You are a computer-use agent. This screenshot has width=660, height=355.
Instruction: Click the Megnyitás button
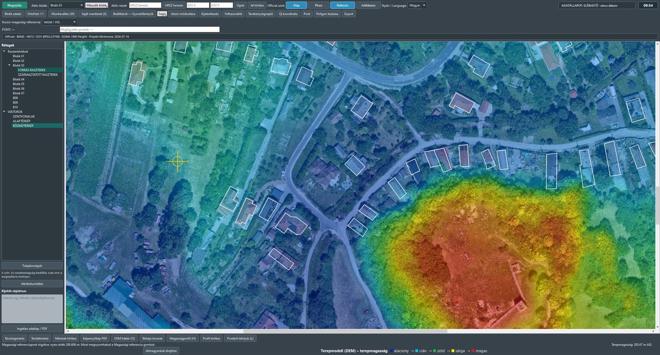pyautogui.click(x=14, y=5)
